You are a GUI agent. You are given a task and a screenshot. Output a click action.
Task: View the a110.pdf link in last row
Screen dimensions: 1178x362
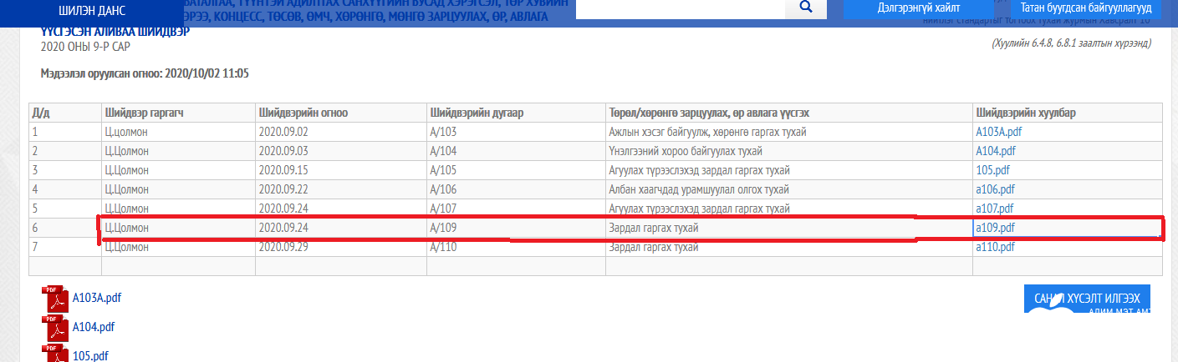[994, 247]
